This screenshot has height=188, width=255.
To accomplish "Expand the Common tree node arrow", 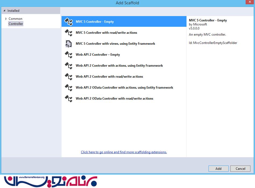I will click(x=6, y=19).
